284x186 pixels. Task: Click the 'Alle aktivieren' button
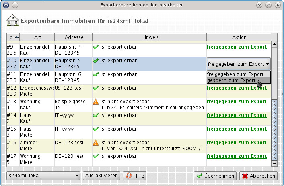coord(101,176)
